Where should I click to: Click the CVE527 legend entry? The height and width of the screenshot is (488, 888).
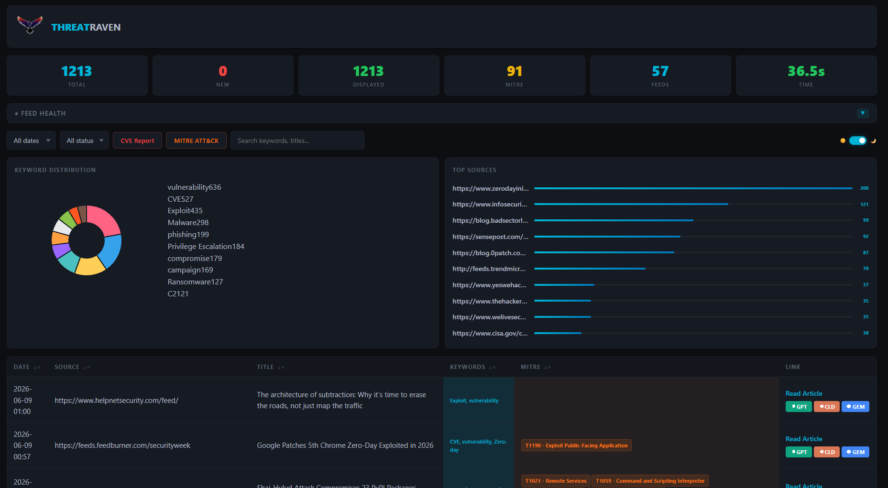(x=180, y=199)
